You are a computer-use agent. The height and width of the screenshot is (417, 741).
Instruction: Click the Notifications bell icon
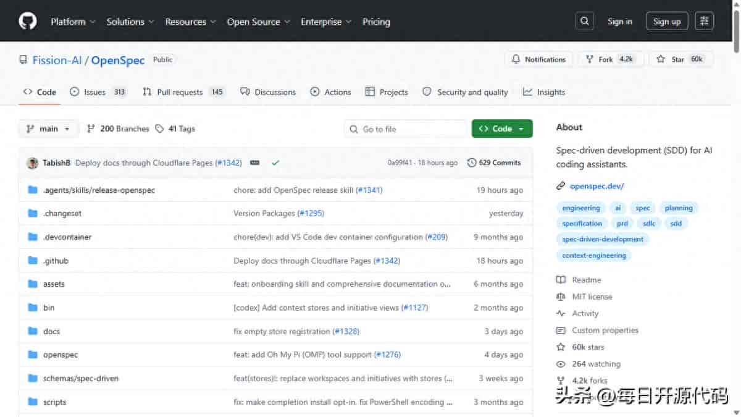(x=516, y=59)
